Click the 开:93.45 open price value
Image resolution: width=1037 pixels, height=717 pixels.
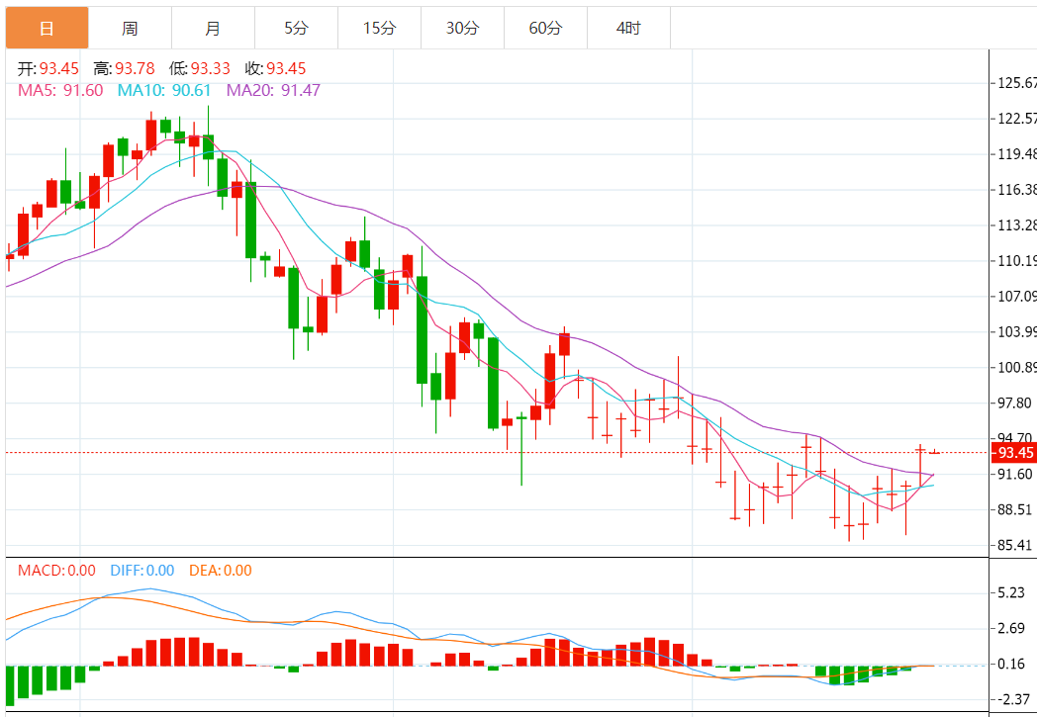(x=48, y=68)
